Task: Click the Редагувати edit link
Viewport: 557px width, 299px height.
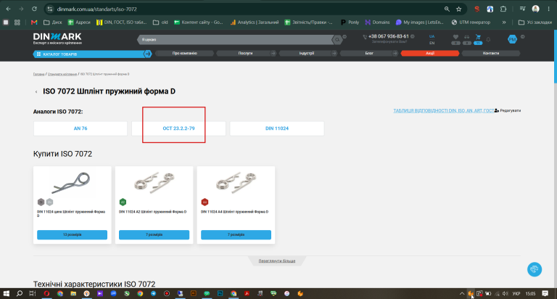Action: [x=508, y=110]
